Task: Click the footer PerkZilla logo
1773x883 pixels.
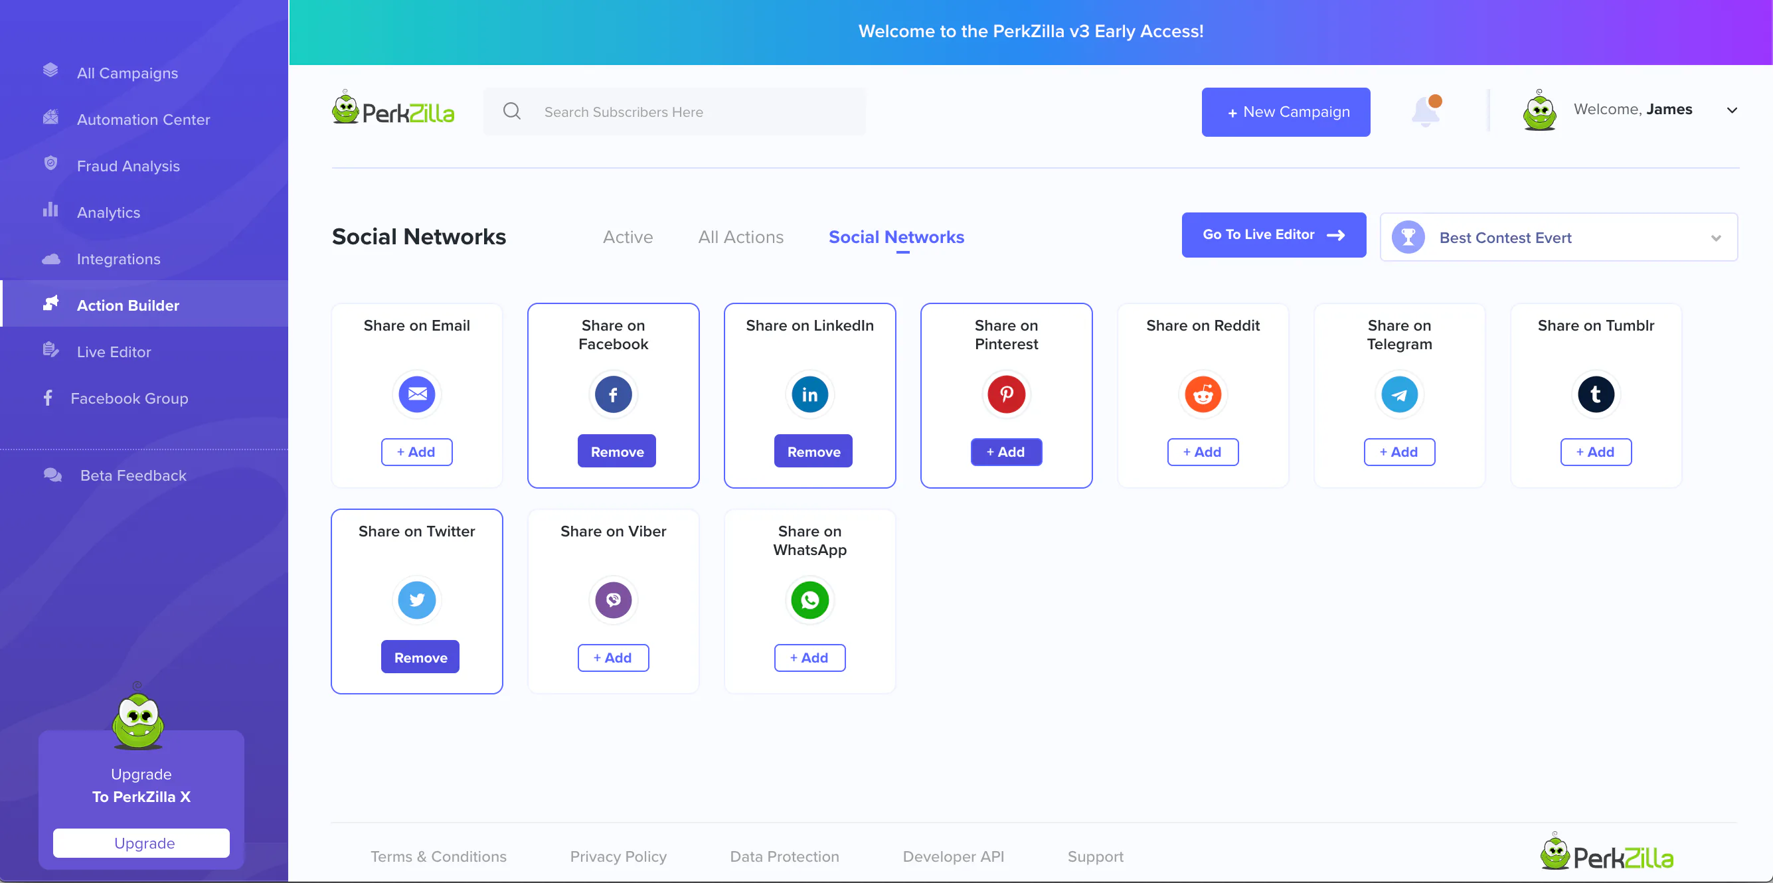Action: coord(1606,852)
